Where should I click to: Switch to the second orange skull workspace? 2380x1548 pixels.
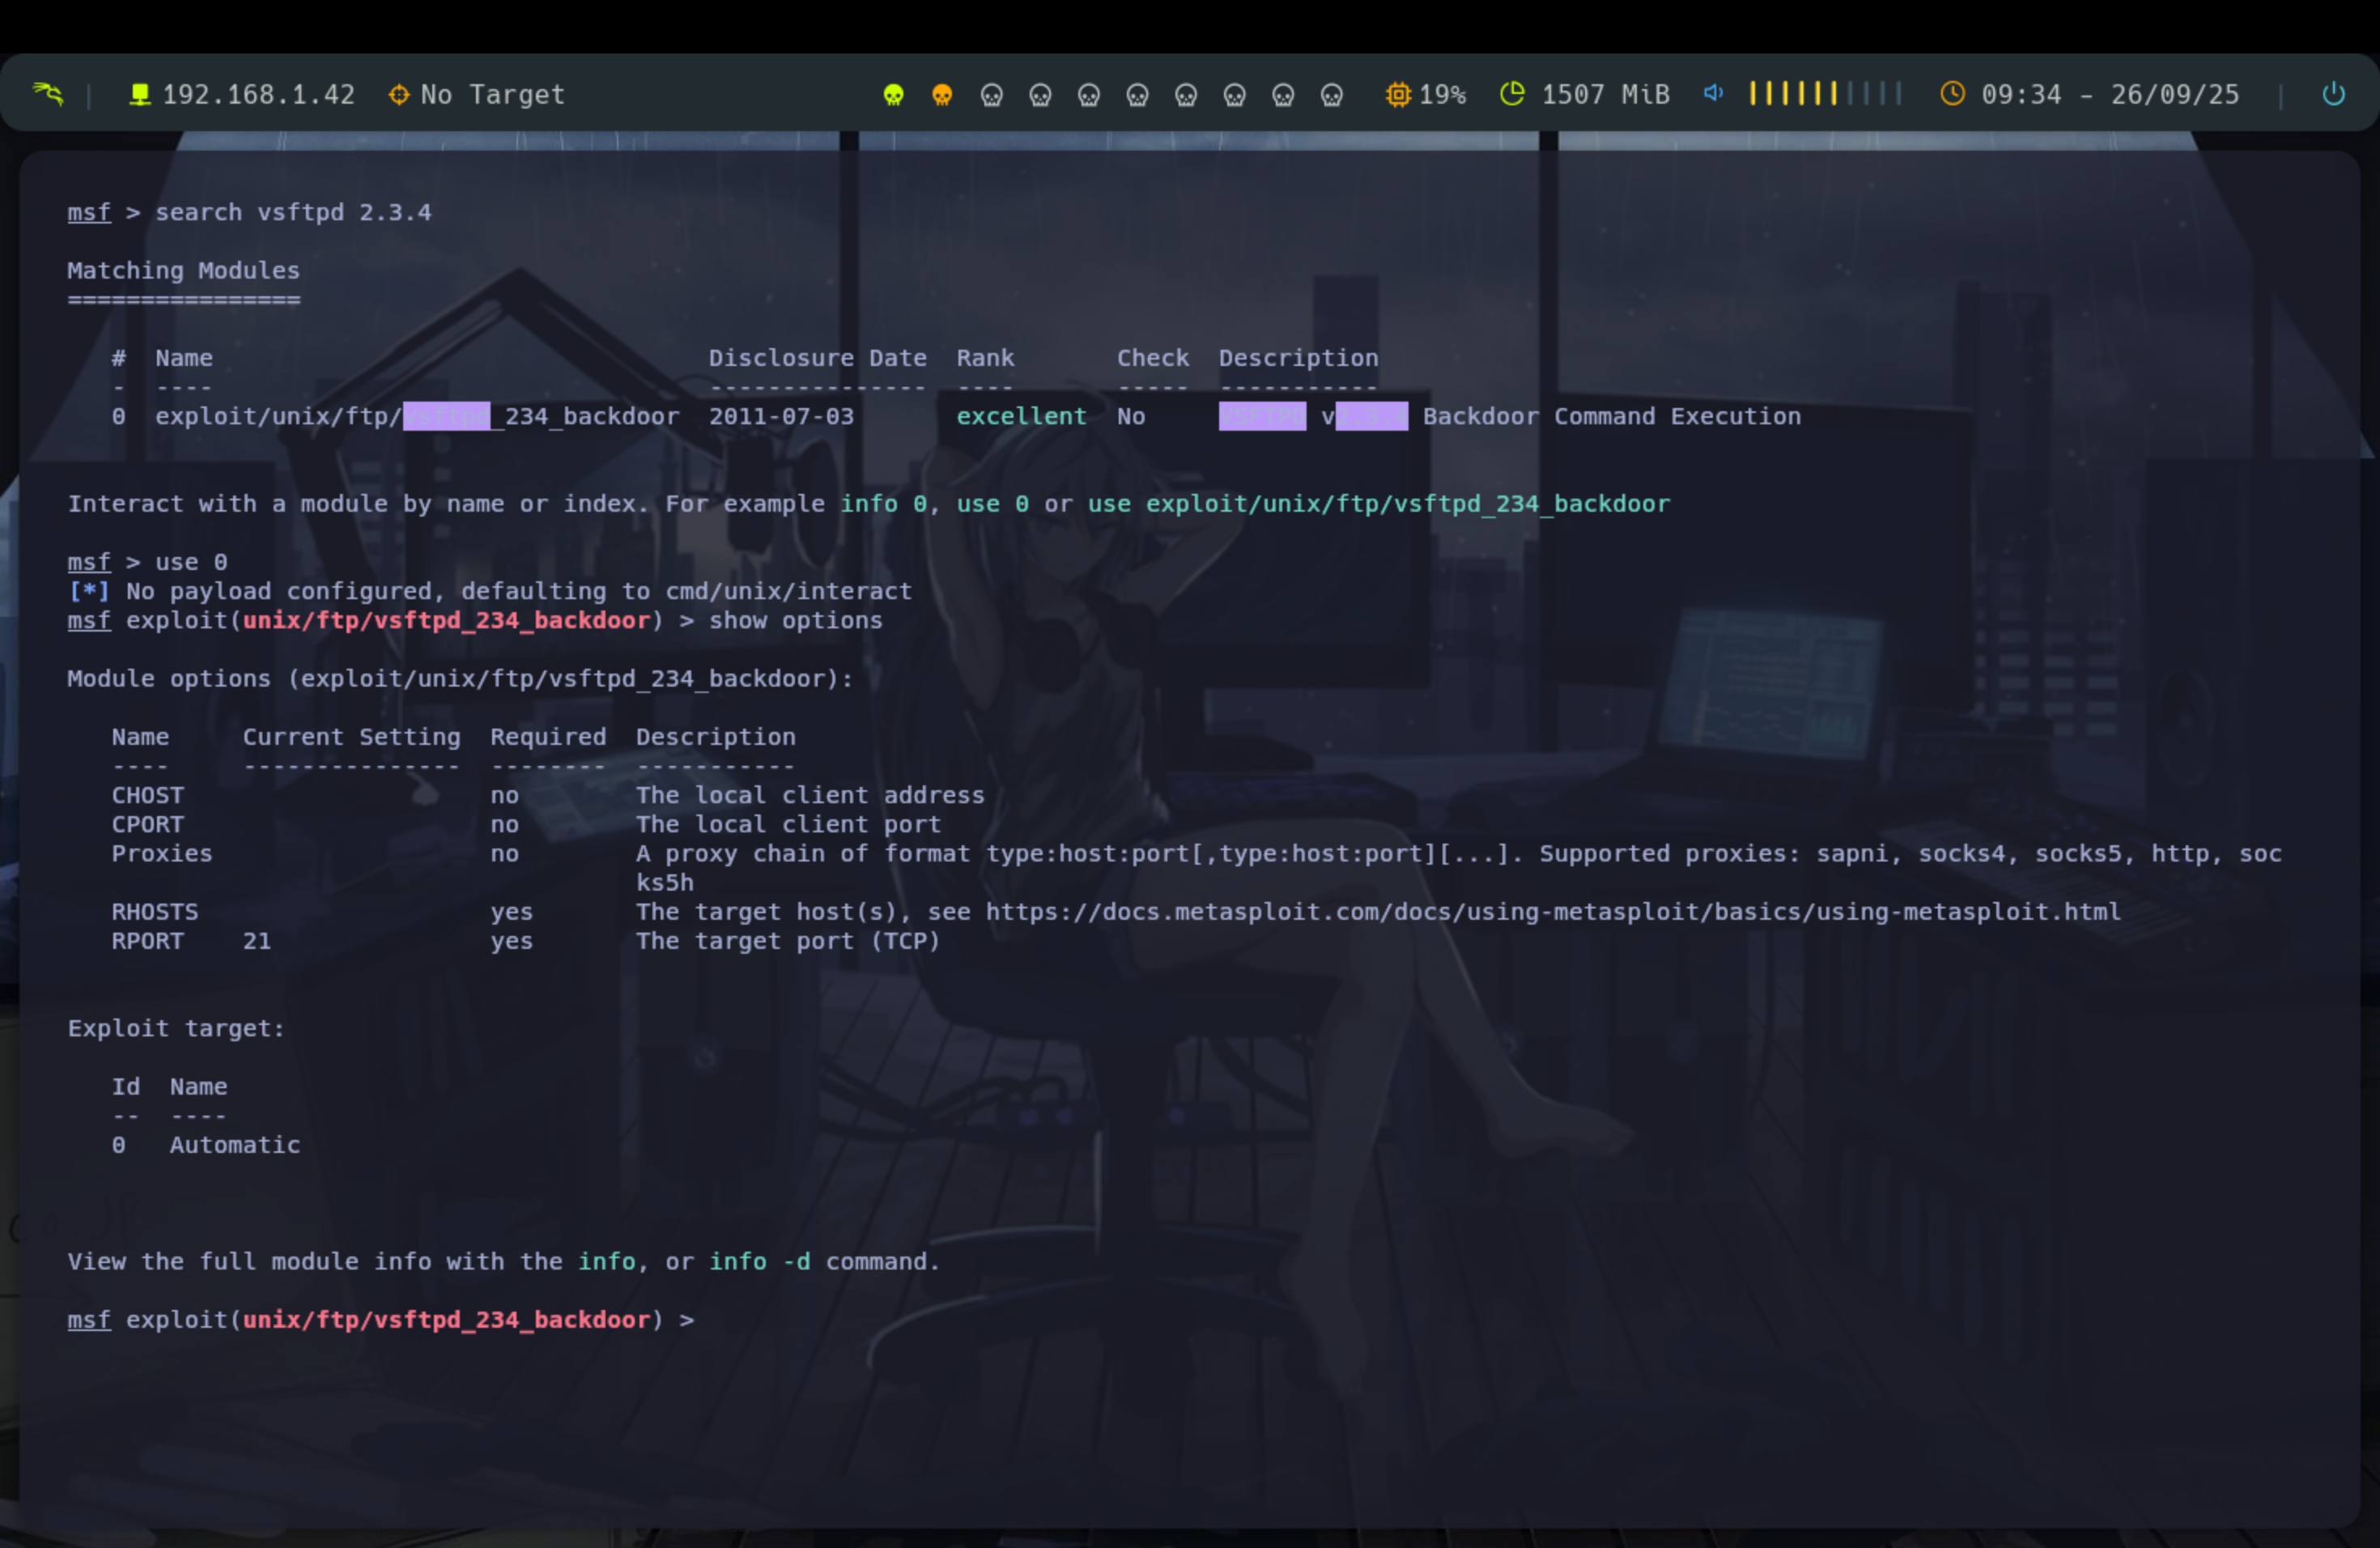click(942, 95)
